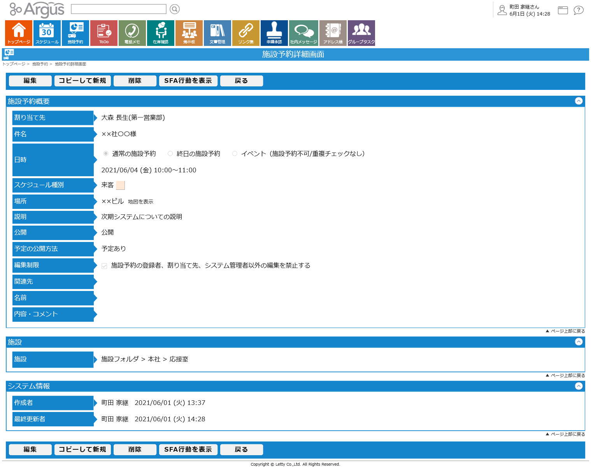
Task: Click the facility path 施設フォルダ > 本社 > 応接室
Action: click(145, 359)
